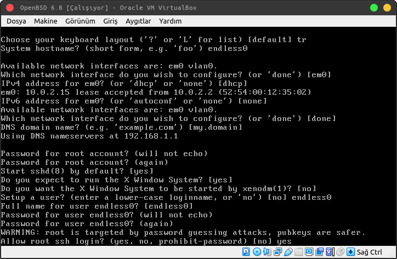Click the green window button in title bar
The image size is (397, 259).
(x=374, y=8)
